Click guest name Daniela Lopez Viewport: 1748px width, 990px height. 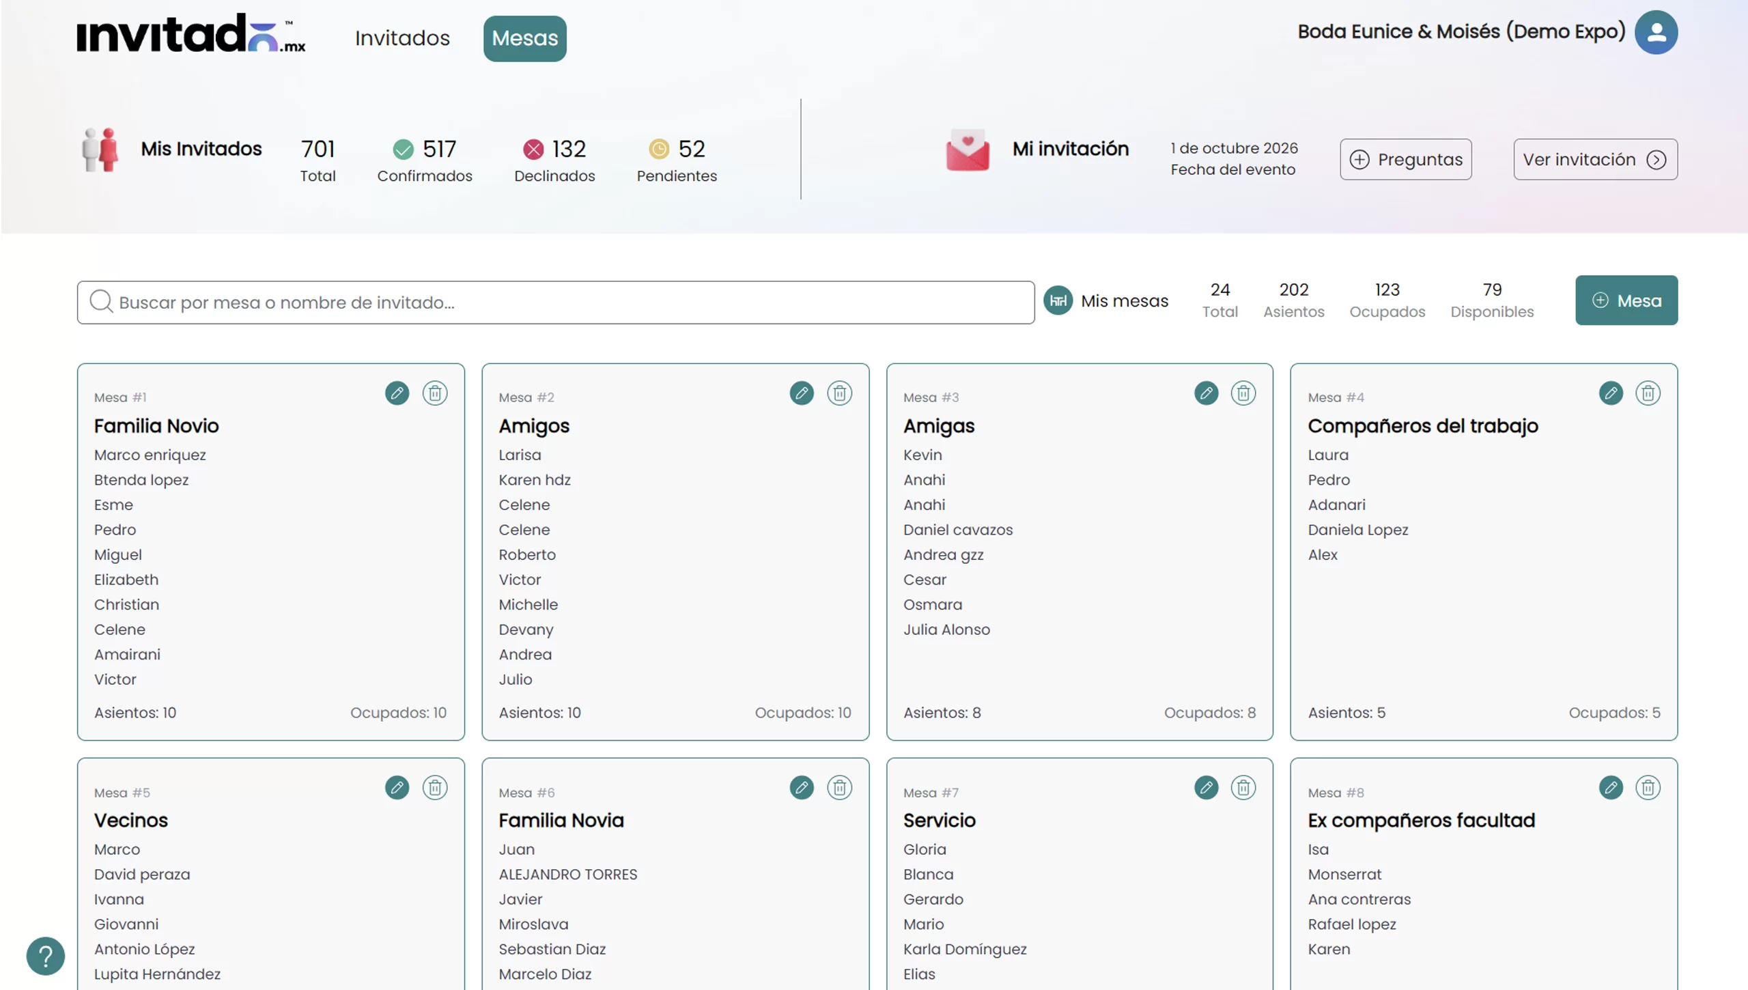[x=1357, y=530]
